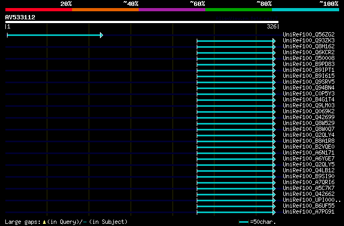Select the UniRef100_A7QRI6 subject label

309,183
